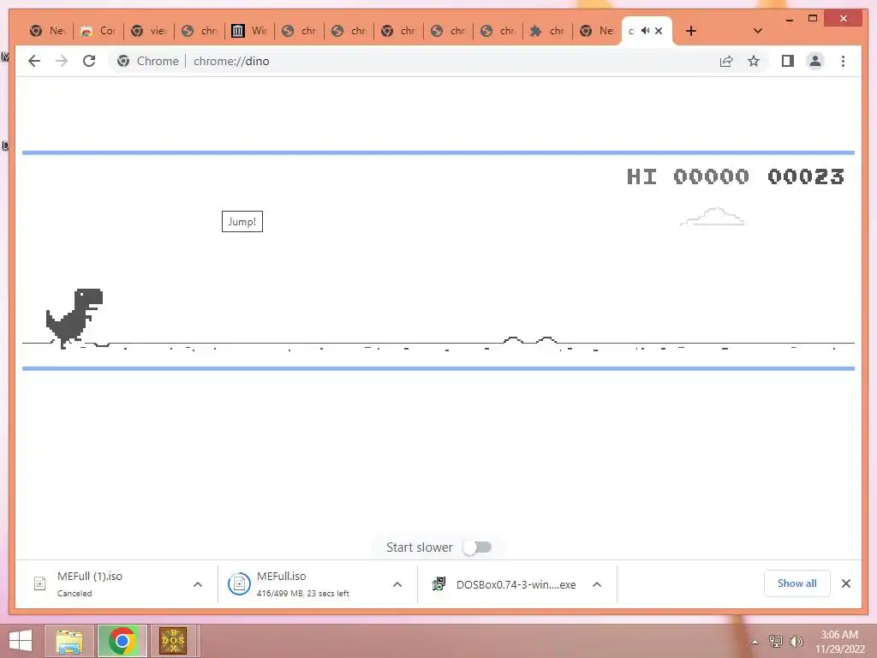877x658 pixels.
Task: Bookmark this tab with the star icon
Action: click(754, 61)
